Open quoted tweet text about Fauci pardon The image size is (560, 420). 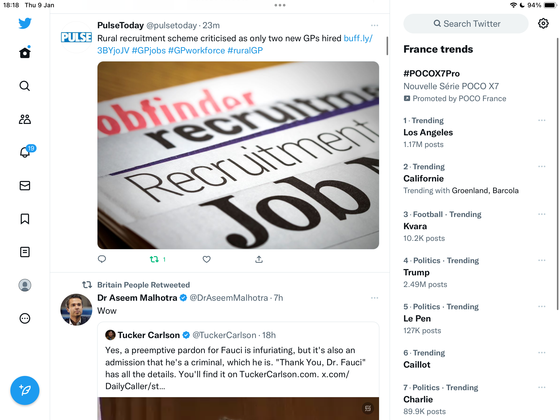pos(235,368)
